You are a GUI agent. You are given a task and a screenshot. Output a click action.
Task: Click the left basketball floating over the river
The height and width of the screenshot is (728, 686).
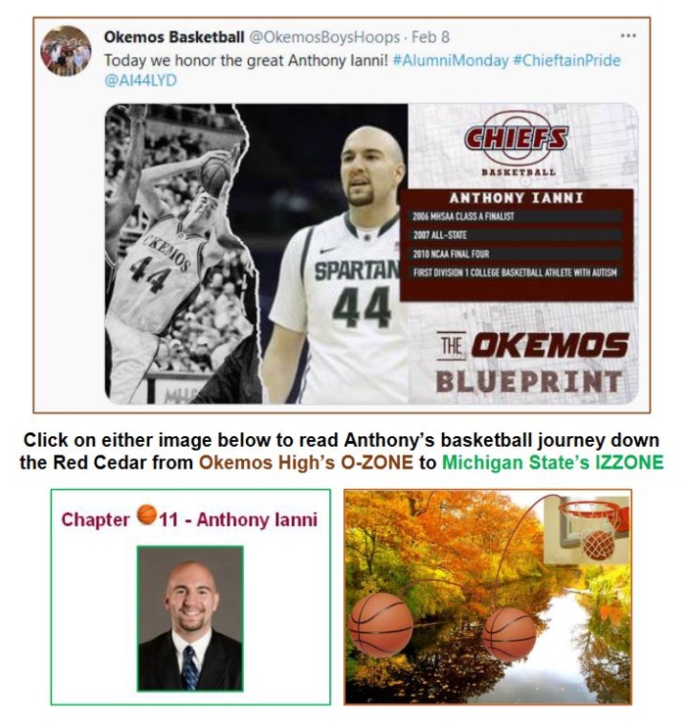click(381, 624)
